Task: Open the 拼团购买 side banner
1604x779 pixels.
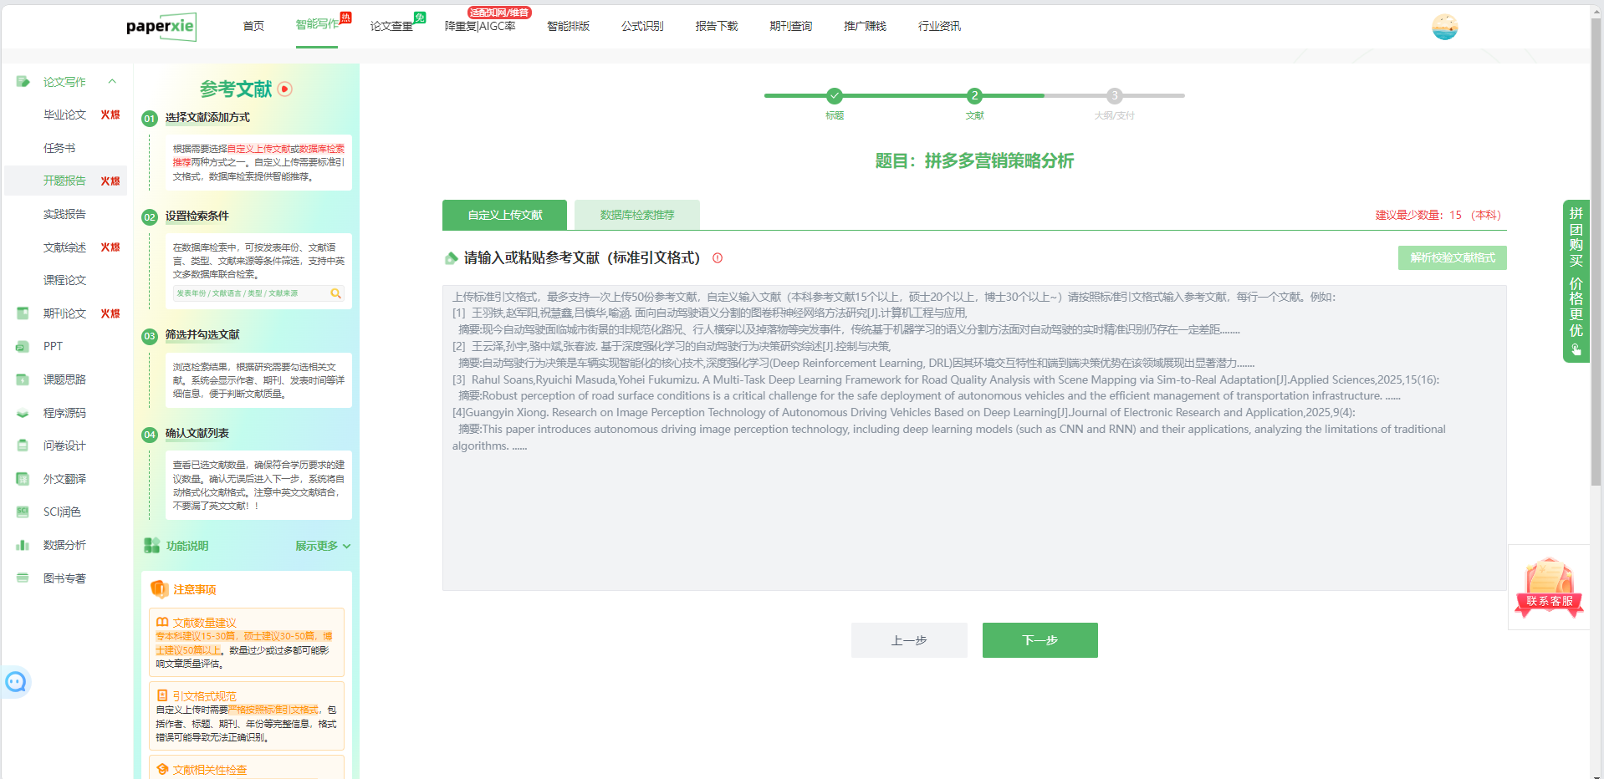Action: click(x=1576, y=280)
